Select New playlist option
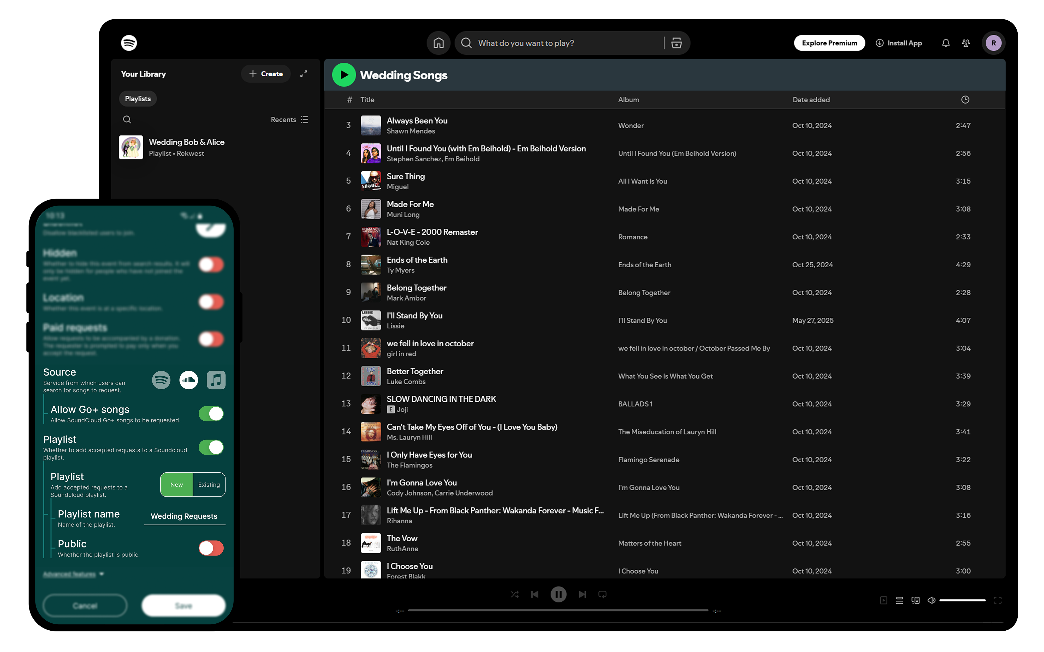 point(176,485)
